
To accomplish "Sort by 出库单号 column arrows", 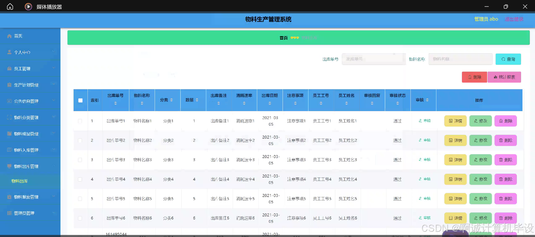I will click(x=115, y=103).
